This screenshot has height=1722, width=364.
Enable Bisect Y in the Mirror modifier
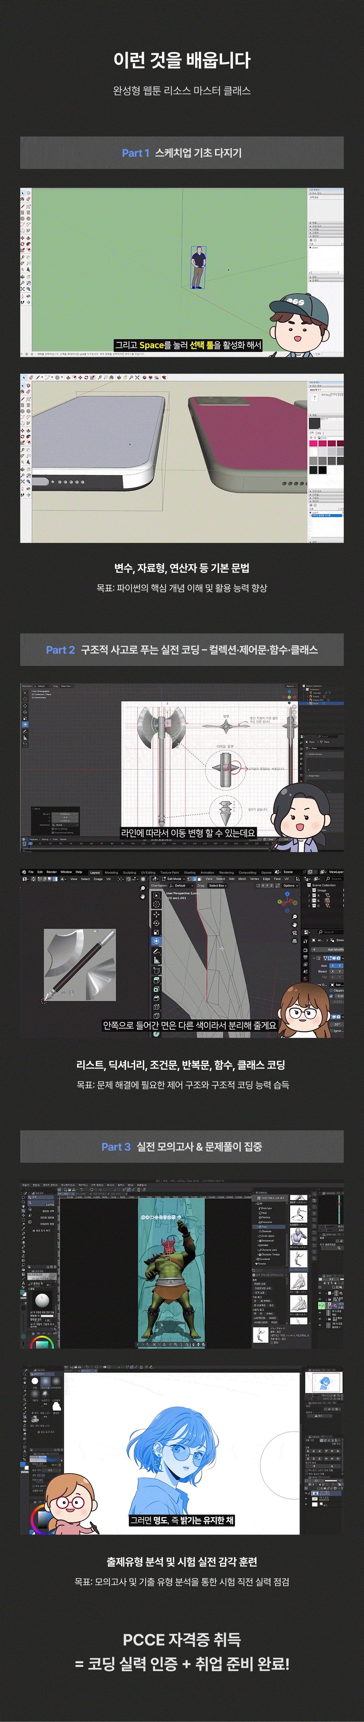[339, 971]
